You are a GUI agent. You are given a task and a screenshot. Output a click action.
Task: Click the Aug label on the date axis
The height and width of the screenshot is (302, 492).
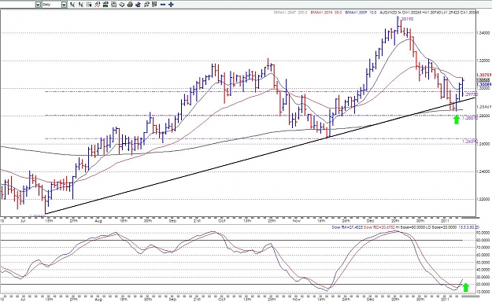(98, 220)
